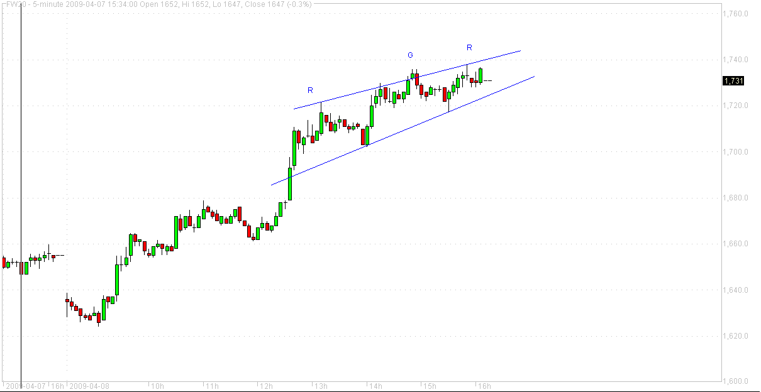The image size is (761, 392).
Task: Click the 13h time axis label
Action: (x=321, y=386)
